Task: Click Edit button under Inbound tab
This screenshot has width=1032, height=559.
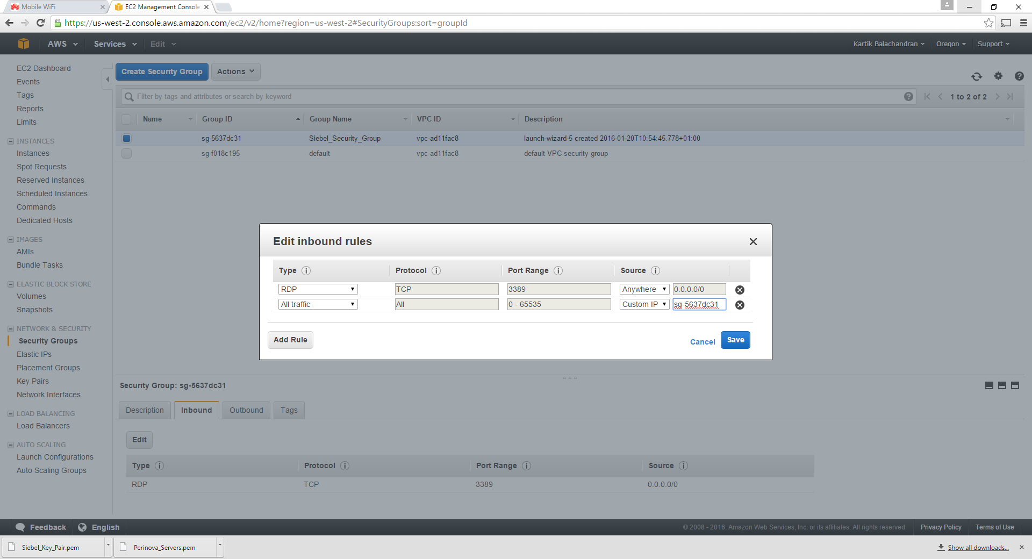Action: click(x=139, y=440)
